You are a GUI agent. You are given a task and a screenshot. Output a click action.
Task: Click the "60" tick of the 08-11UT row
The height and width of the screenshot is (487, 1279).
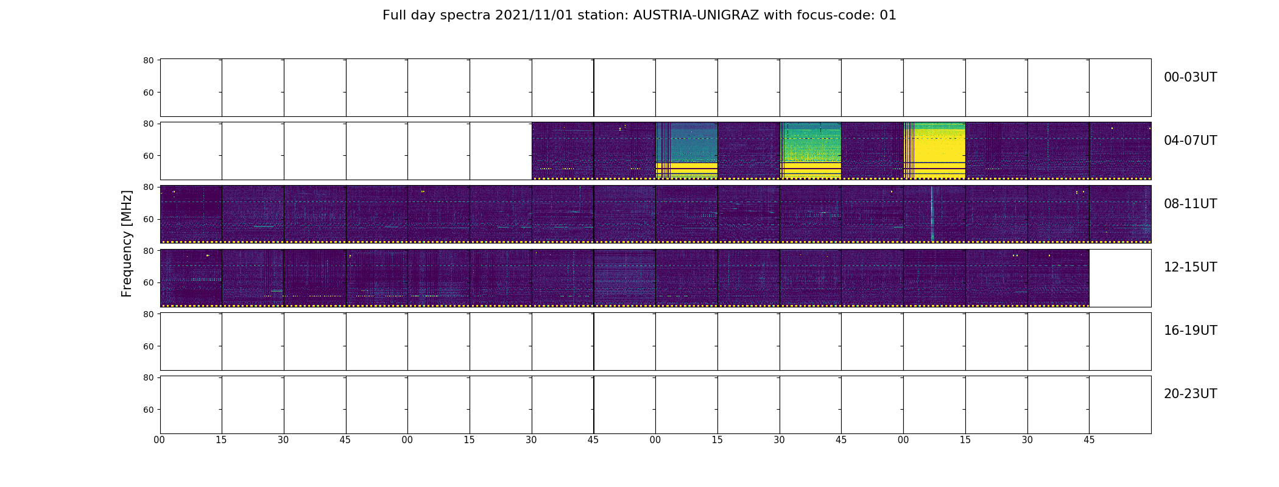148,219
